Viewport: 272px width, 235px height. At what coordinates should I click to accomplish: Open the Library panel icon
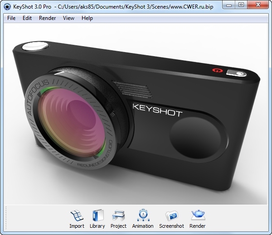(97, 216)
